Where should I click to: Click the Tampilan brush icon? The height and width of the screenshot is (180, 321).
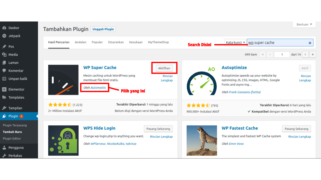click(4, 108)
